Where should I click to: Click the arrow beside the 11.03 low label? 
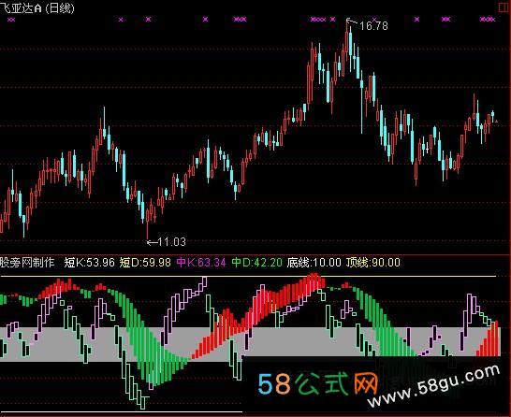click(x=152, y=242)
